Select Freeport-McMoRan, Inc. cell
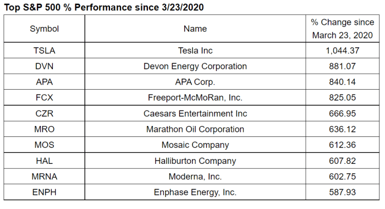The height and width of the screenshot is (209, 385). 195,97
